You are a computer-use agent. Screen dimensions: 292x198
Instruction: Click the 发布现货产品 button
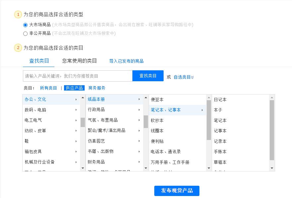pyautogui.click(x=176, y=191)
